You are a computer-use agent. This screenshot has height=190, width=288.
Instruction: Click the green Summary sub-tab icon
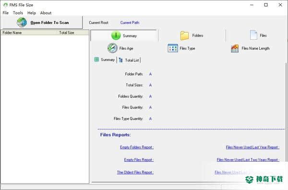tap(96, 59)
